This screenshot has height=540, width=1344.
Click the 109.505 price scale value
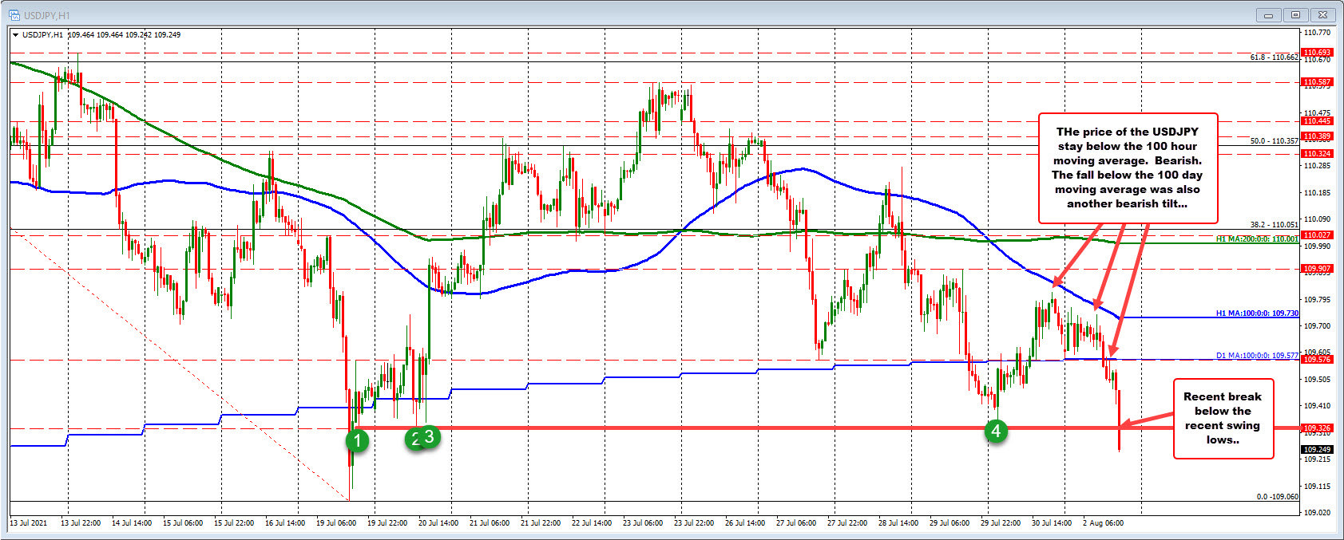pos(1317,380)
